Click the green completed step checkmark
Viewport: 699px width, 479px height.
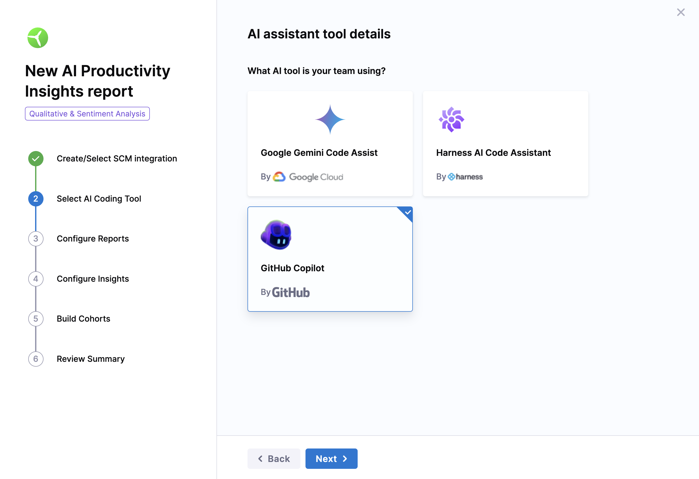[36, 158]
